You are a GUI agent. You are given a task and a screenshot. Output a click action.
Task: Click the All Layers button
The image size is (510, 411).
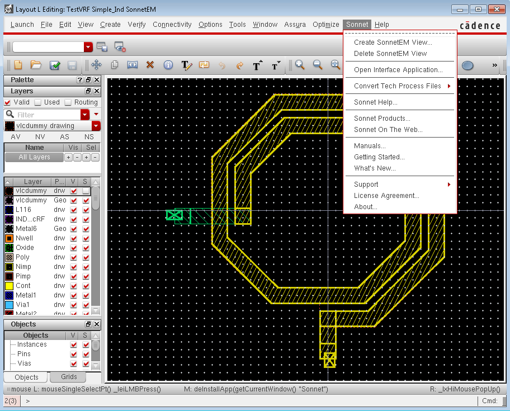34,157
